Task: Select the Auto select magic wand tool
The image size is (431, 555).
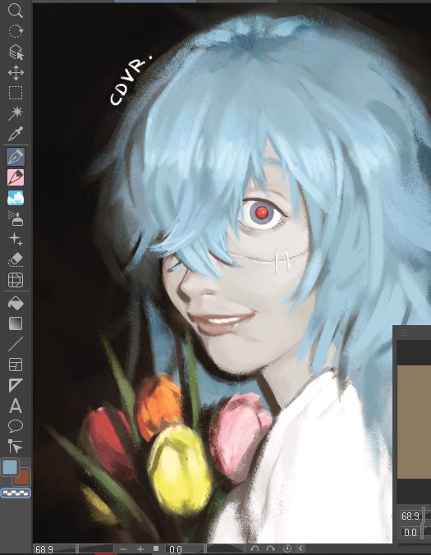Action: 16,113
